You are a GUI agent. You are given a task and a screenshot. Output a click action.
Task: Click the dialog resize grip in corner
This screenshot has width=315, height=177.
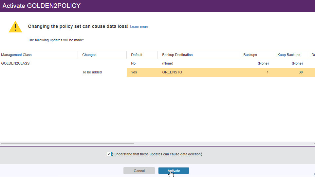tap(313, 175)
